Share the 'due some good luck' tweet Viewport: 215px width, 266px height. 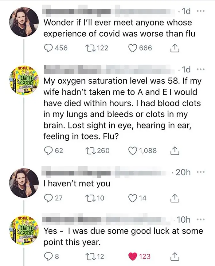(174, 255)
